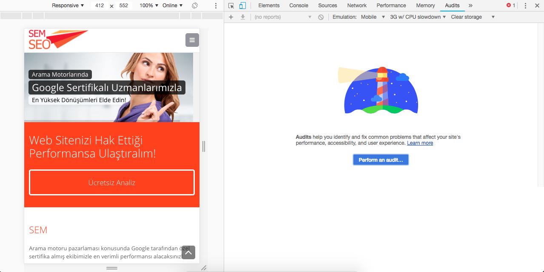Image resolution: width=544 pixels, height=272 pixels.
Task: Expand the Responsive device dropdown
Action: (x=68, y=6)
